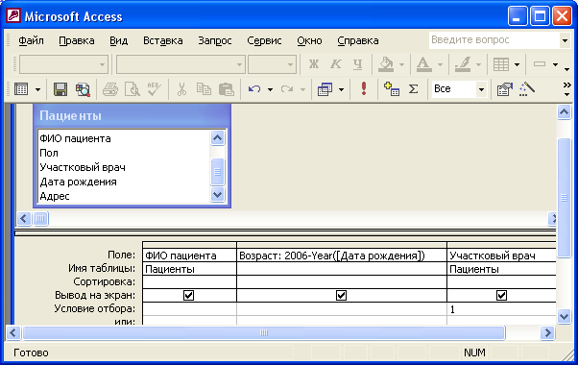This screenshot has height=365, width=578.
Task: Click the Special Effect icon
Action: point(540,64)
